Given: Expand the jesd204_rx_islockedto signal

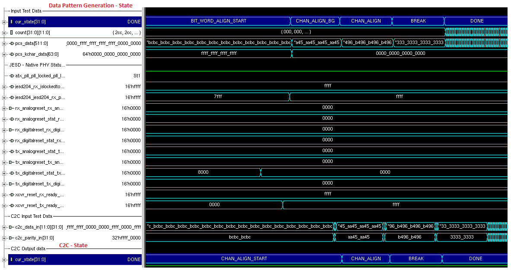Looking at the screenshot, I should tap(4, 87).
